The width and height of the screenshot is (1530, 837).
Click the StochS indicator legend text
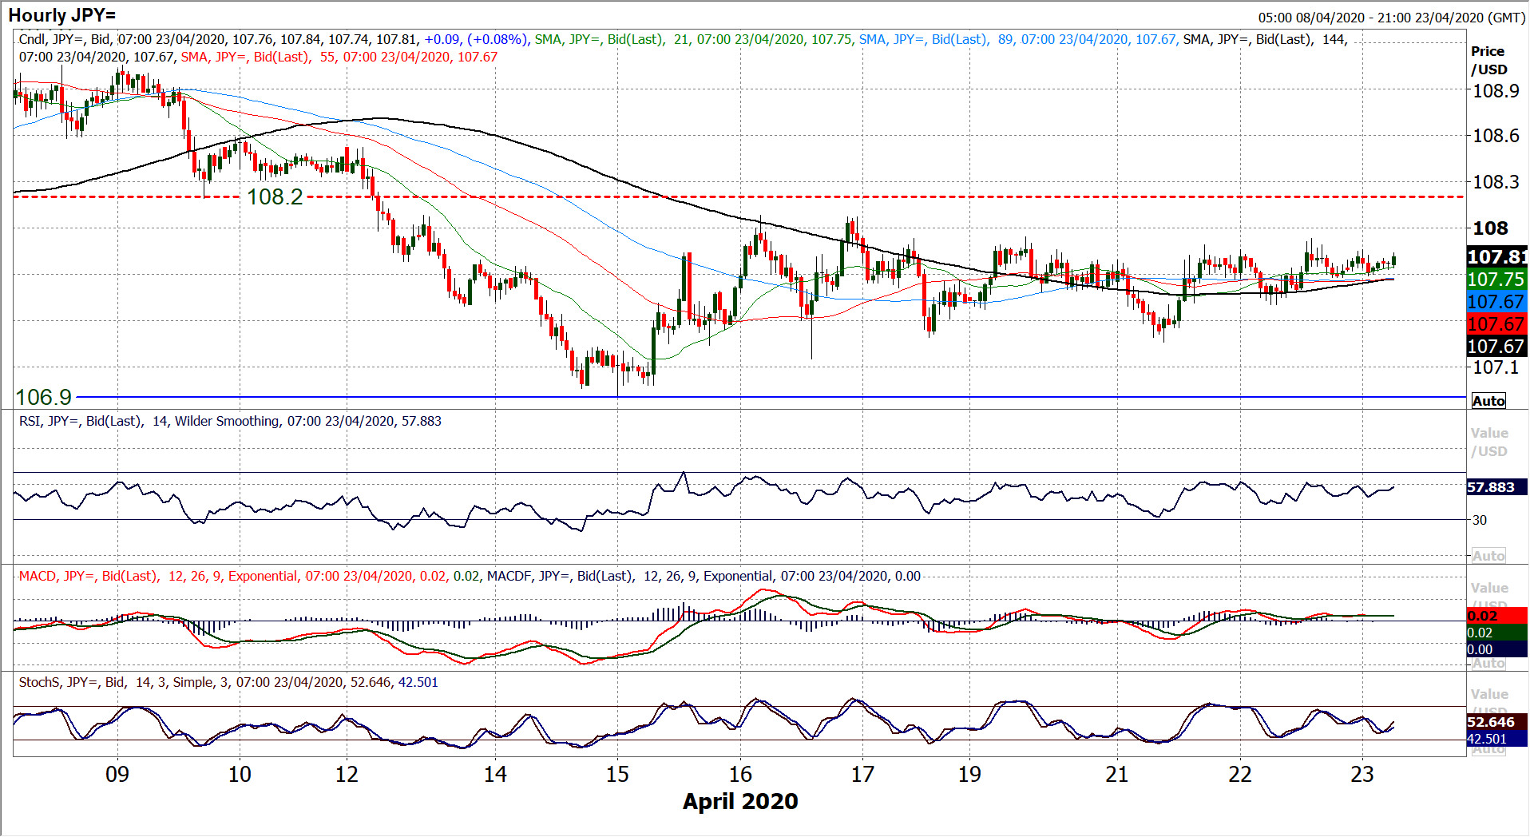click(x=228, y=682)
